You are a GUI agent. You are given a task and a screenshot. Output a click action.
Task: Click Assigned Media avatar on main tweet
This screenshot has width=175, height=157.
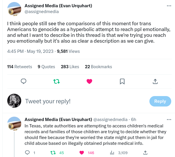tap(14, 9)
